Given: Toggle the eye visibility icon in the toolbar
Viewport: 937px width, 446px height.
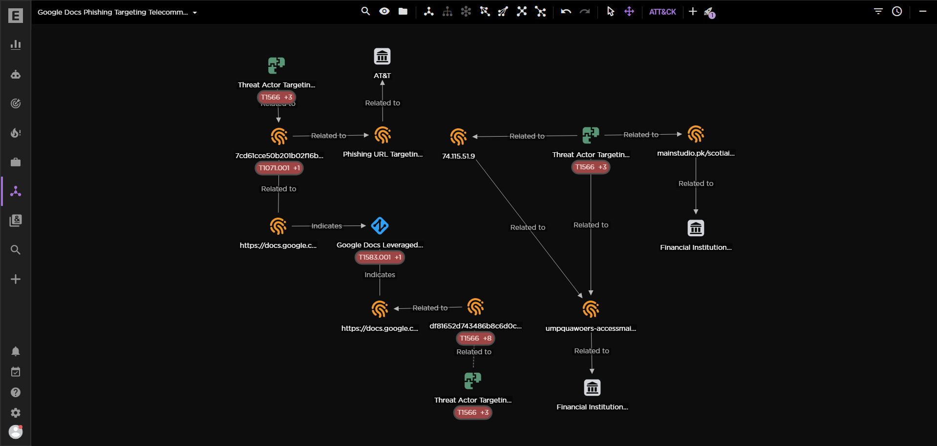Looking at the screenshot, I should point(384,11).
